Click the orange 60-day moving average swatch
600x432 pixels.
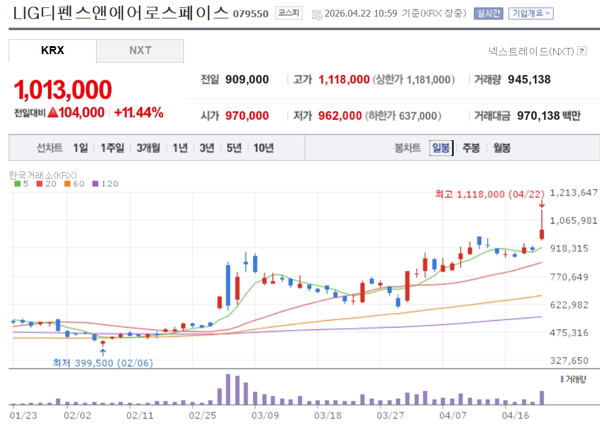tap(67, 184)
